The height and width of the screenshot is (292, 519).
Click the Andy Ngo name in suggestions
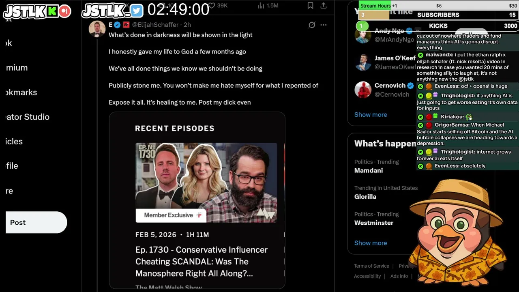389,31
